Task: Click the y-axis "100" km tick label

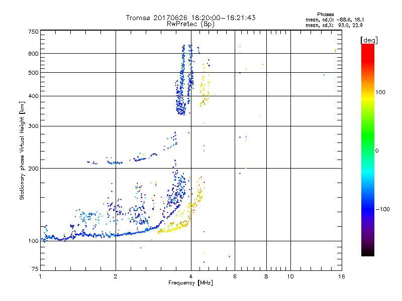Action: [33, 241]
